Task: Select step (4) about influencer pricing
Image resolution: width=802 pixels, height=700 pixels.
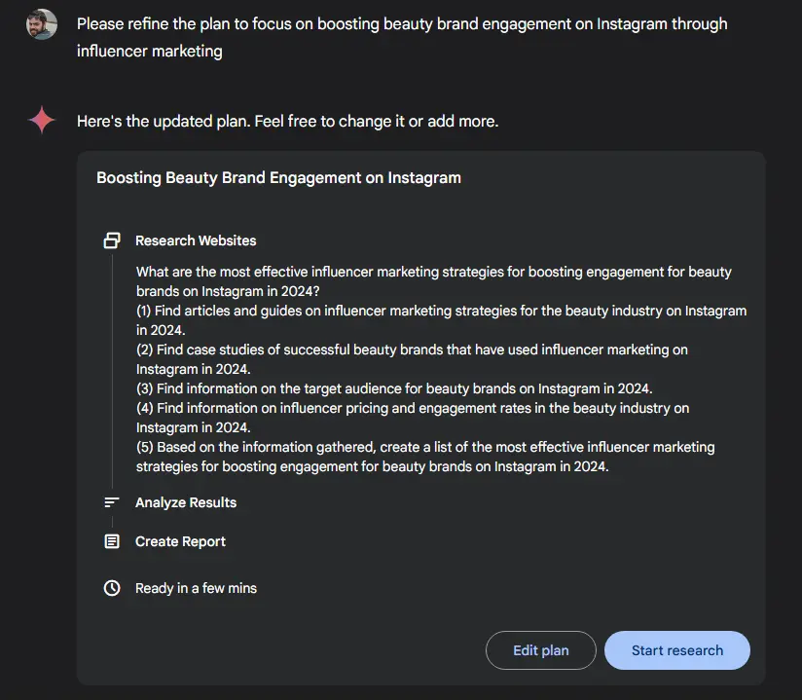Action: pyautogui.click(x=412, y=418)
